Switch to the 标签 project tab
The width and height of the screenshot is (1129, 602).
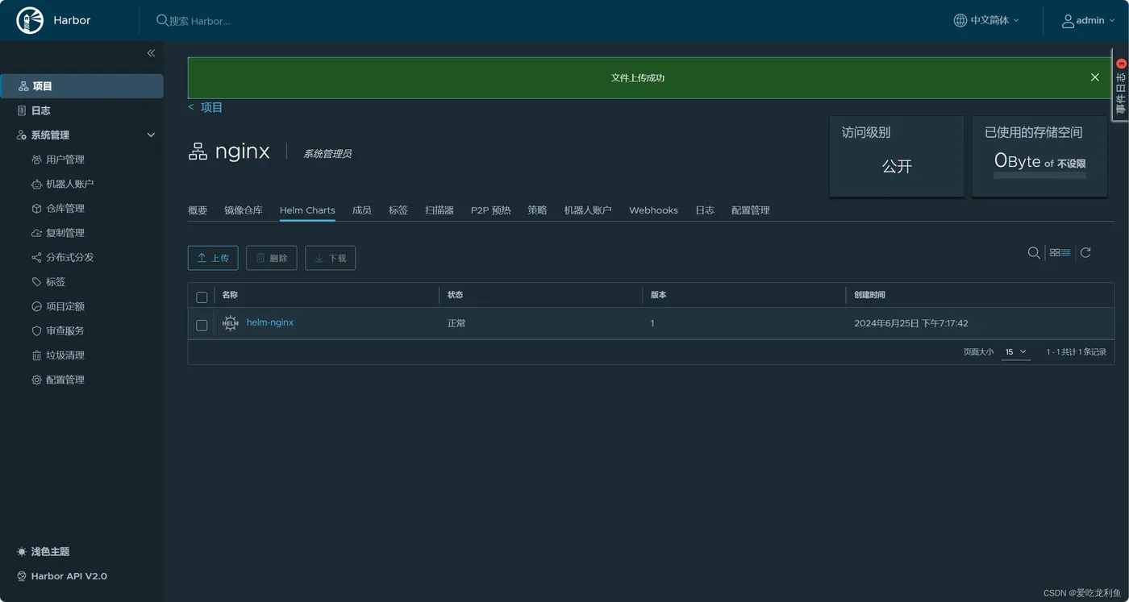click(x=398, y=210)
